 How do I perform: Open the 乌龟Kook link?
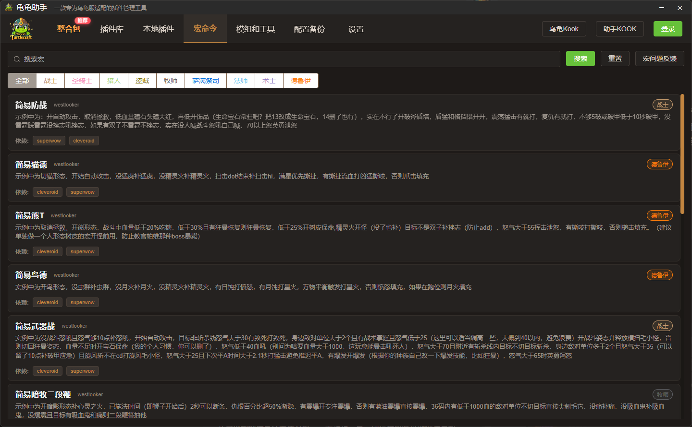coord(564,28)
